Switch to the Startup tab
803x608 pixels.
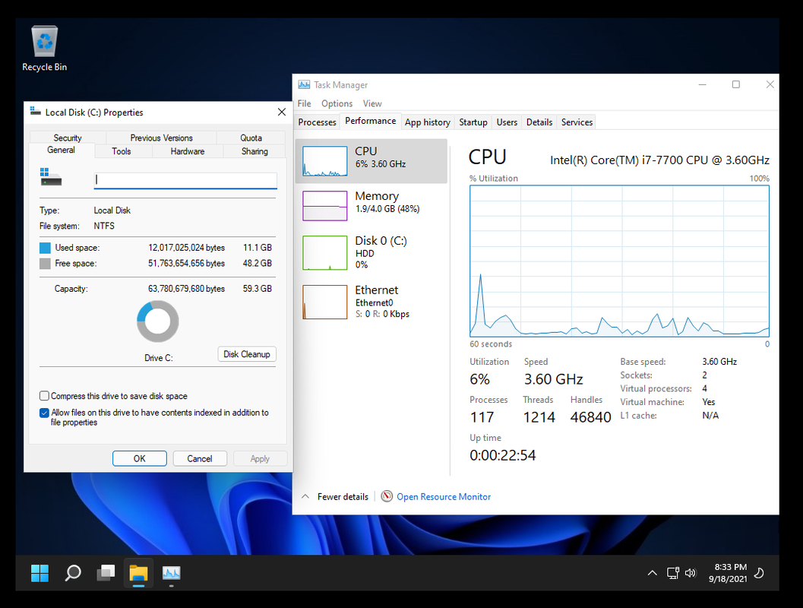[x=473, y=122]
